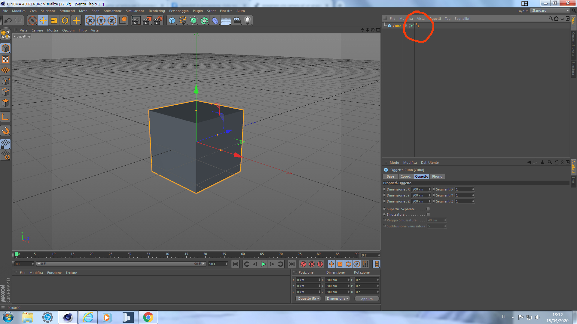Screen dimensions: 577x324
Task: Click keyframe circle next to Segmenti Y
Action: click(434, 195)
